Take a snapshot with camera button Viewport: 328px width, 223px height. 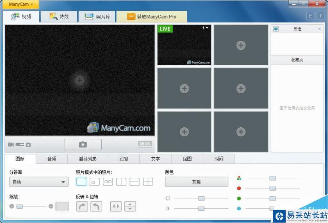tap(83, 145)
